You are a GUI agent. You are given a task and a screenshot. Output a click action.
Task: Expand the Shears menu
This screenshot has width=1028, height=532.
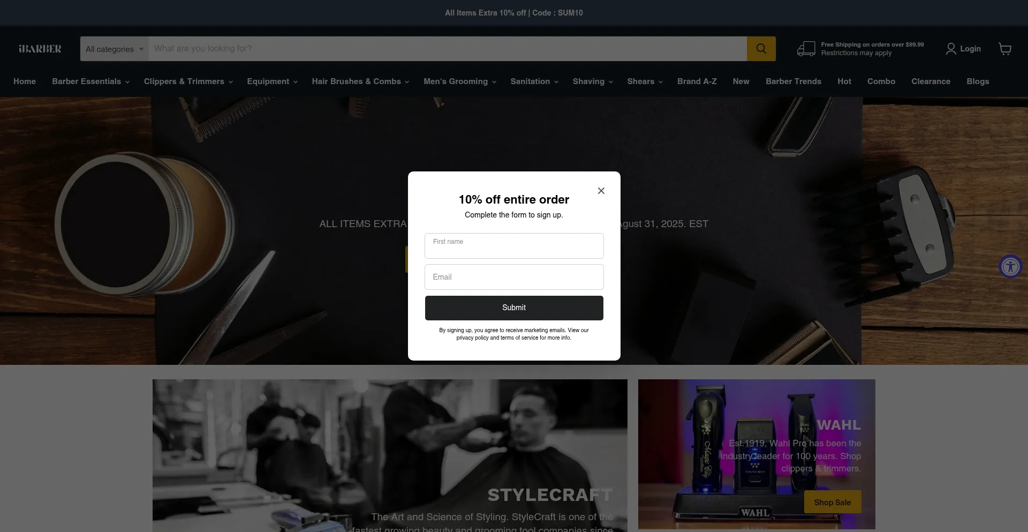[x=645, y=81]
